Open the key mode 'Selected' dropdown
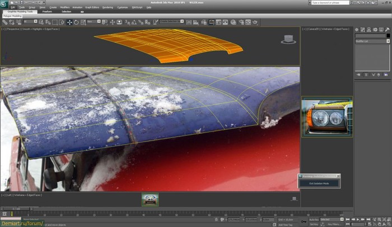This screenshot has height=227, width=392. coord(332,219)
